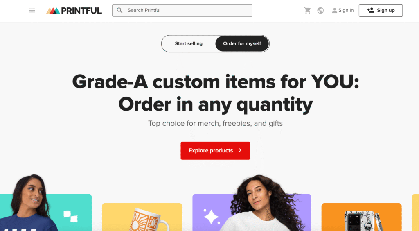The width and height of the screenshot is (419, 231).
Task: Switch toggle to Start selling
Action: coord(189,43)
